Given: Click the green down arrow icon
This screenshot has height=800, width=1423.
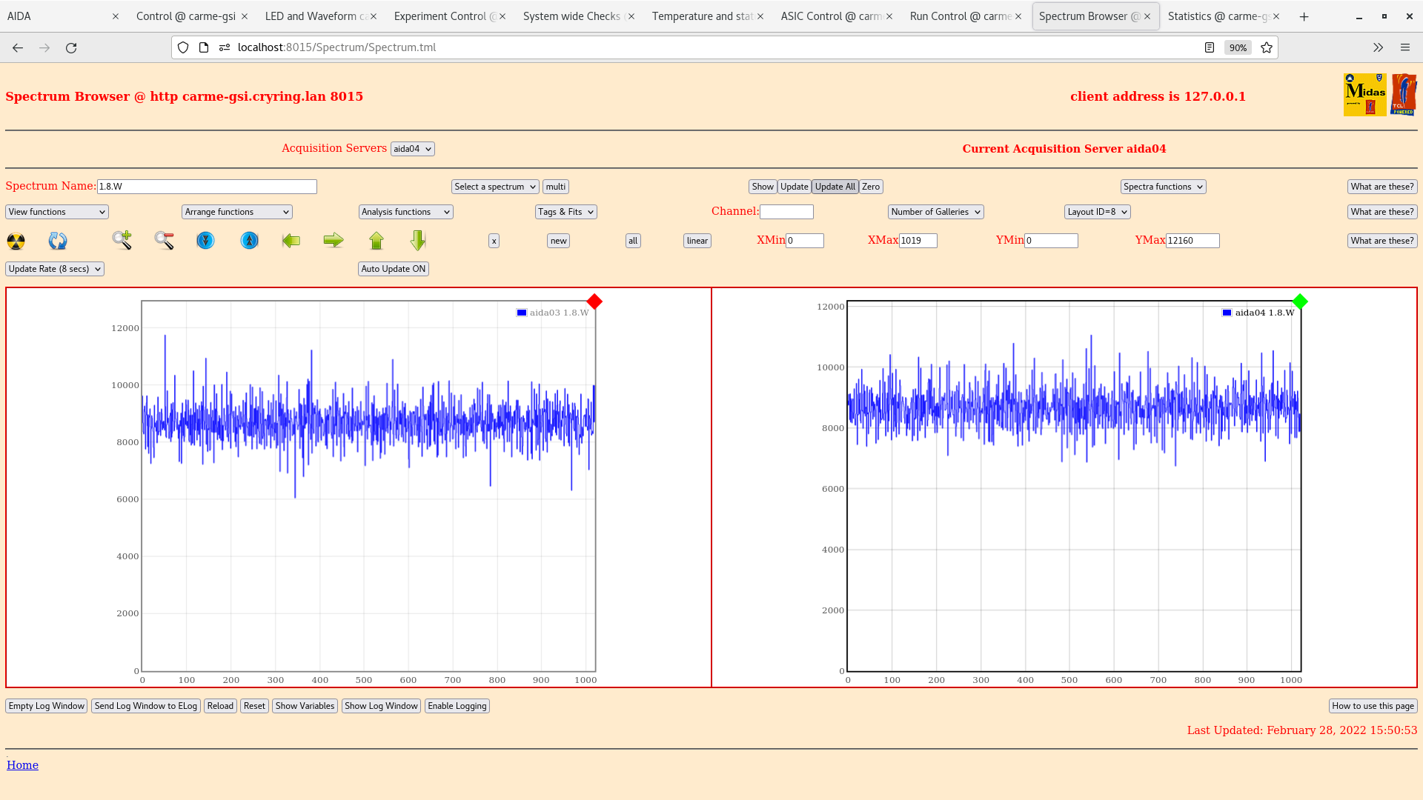Looking at the screenshot, I should tap(418, 240).
